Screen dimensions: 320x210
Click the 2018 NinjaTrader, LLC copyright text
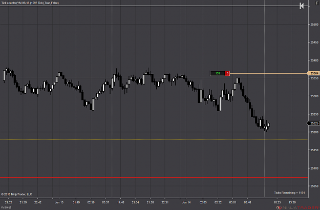coord(16,194)
